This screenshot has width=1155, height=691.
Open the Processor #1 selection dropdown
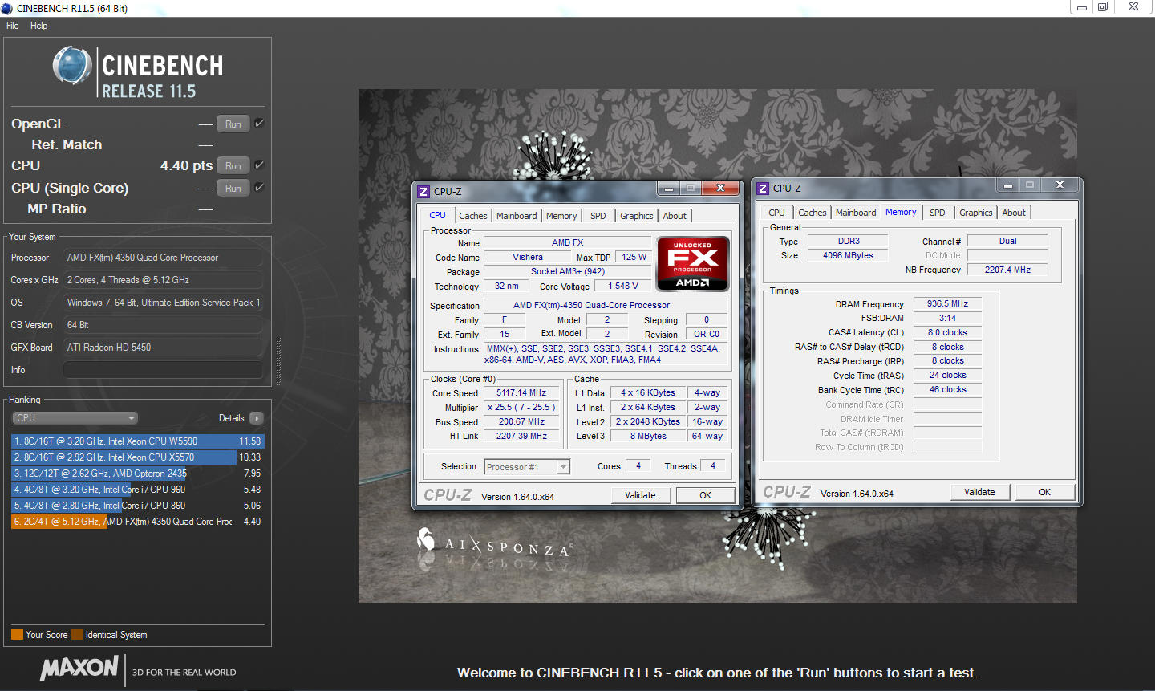click(x=527, y=467)
